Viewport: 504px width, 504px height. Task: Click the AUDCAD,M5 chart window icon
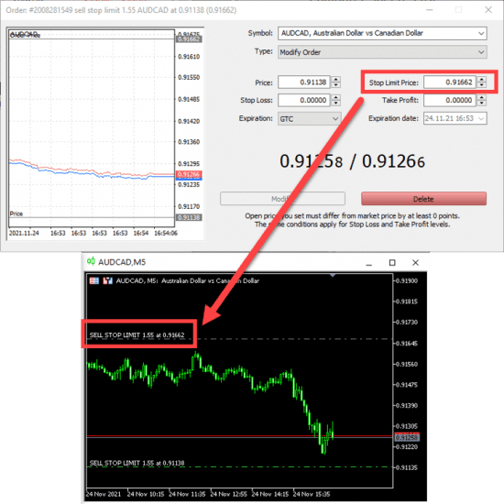coord(91,262)
